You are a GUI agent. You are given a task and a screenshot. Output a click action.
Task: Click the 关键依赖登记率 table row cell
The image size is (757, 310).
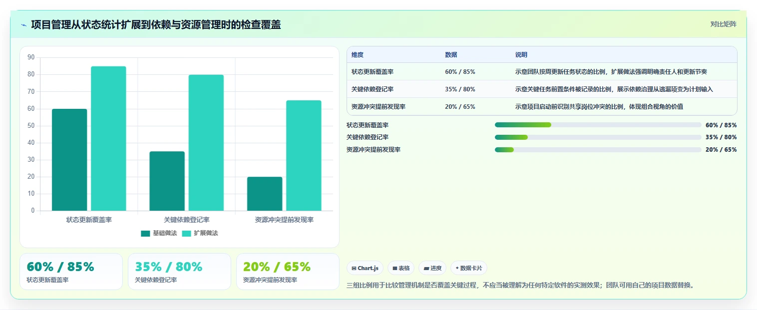pyautogui.click(x=373, y=89)
